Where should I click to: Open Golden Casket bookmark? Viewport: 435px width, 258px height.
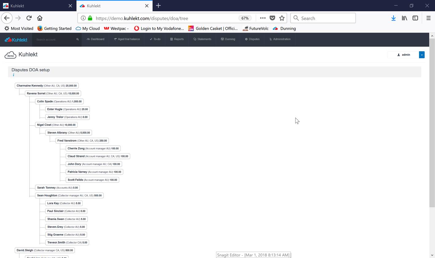pos(213,28)
